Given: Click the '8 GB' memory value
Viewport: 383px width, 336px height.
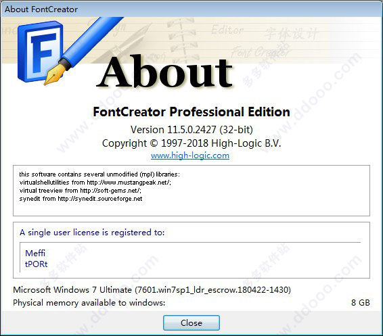Looking at the screenshot, I should coord(361,303).
